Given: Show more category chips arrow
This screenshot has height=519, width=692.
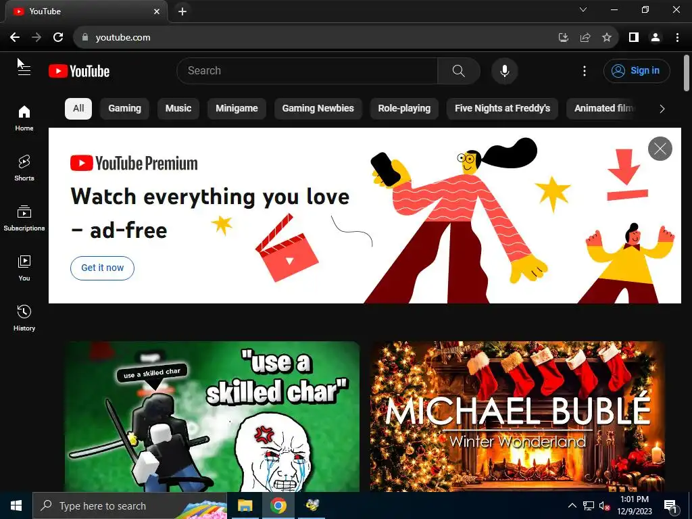Looking at the screenshot, I should (662, 109).
